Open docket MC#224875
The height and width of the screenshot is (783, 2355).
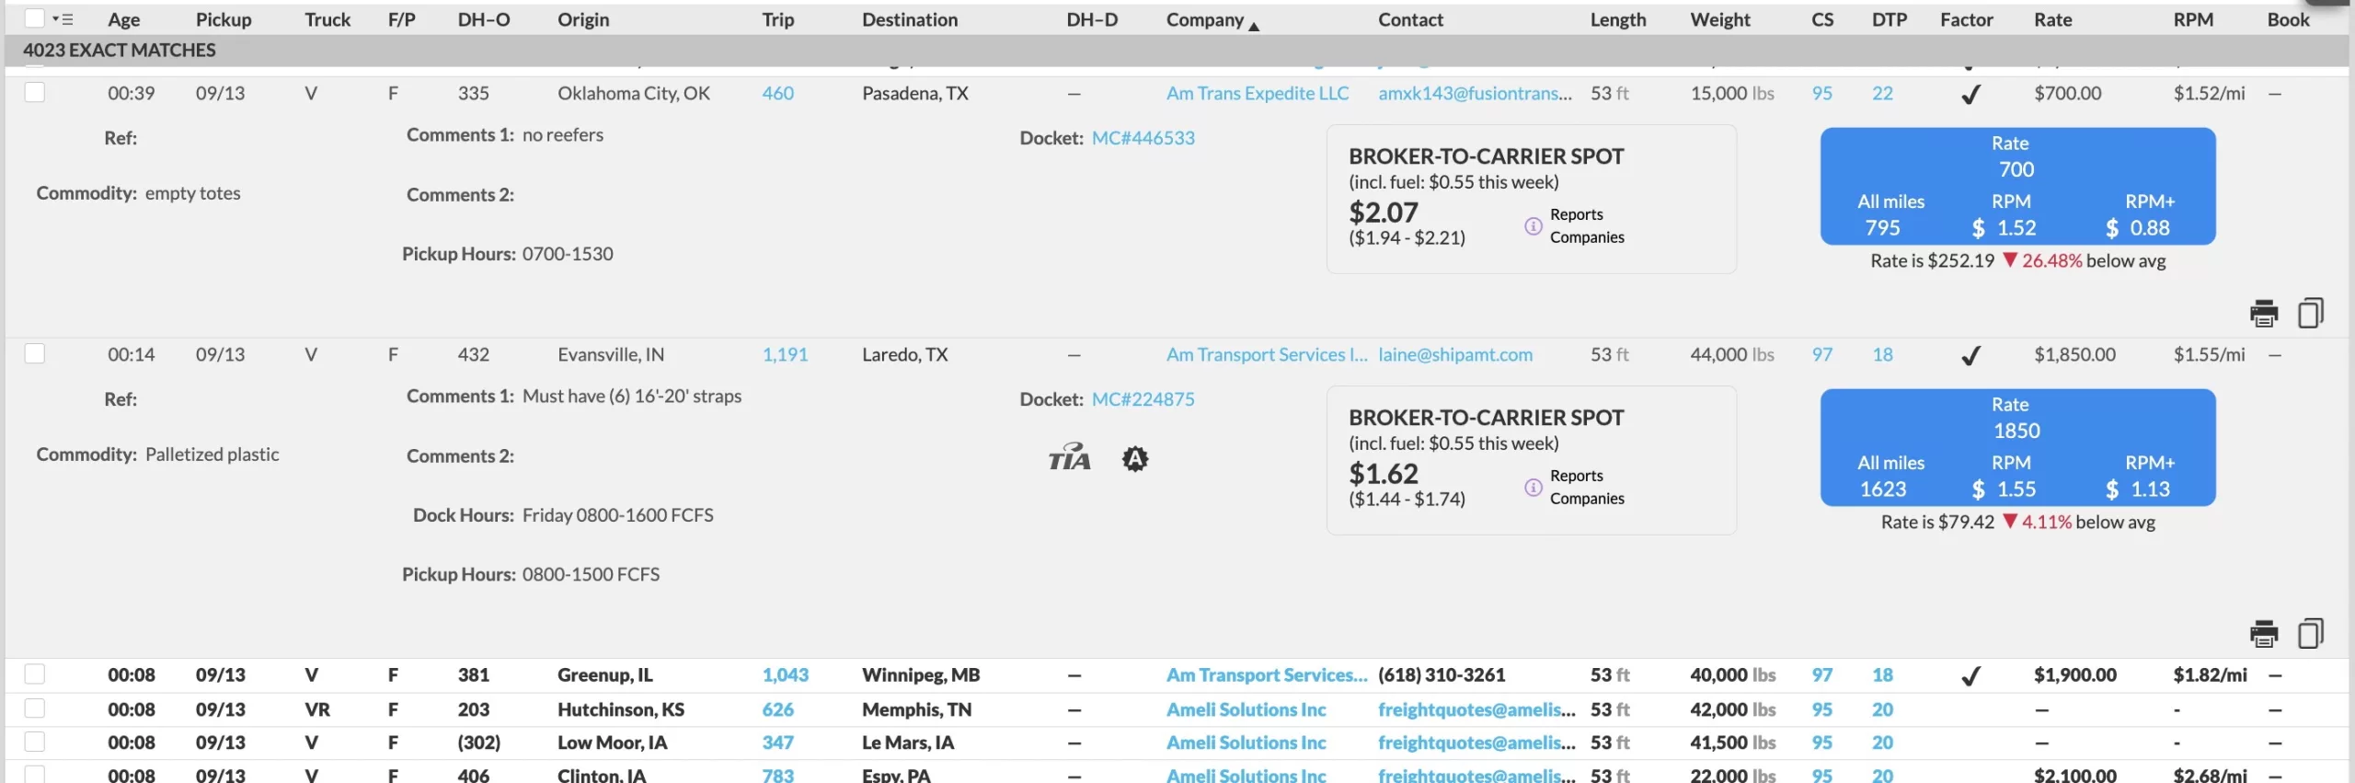pos(1143,399)
